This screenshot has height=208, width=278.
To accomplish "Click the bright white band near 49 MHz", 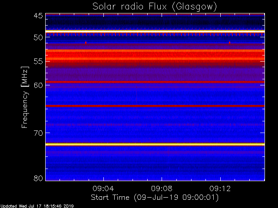I will coord(155,31).
